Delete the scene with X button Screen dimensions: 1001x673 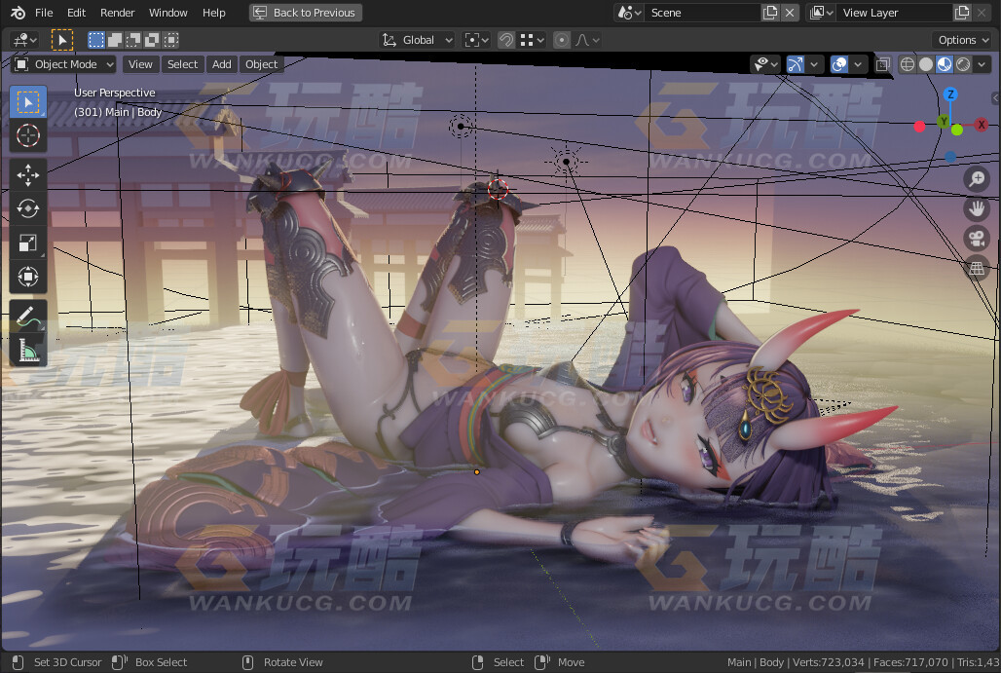click(x=790, y=13)
